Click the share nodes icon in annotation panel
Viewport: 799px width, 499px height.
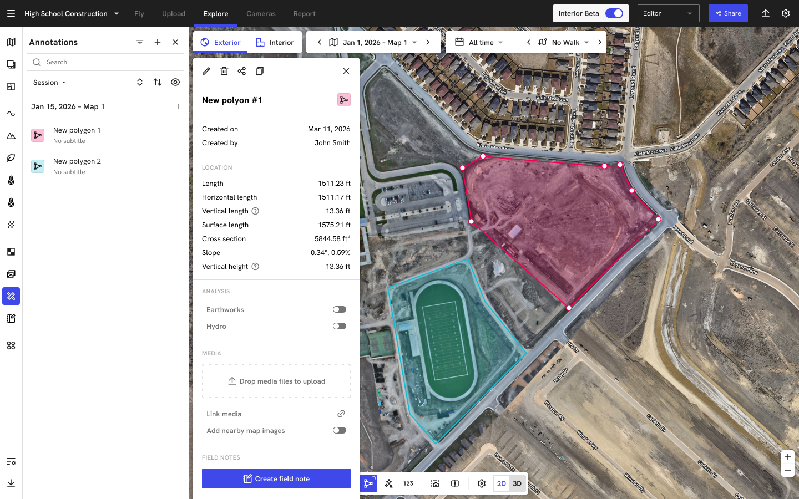[x=242, y=71]
